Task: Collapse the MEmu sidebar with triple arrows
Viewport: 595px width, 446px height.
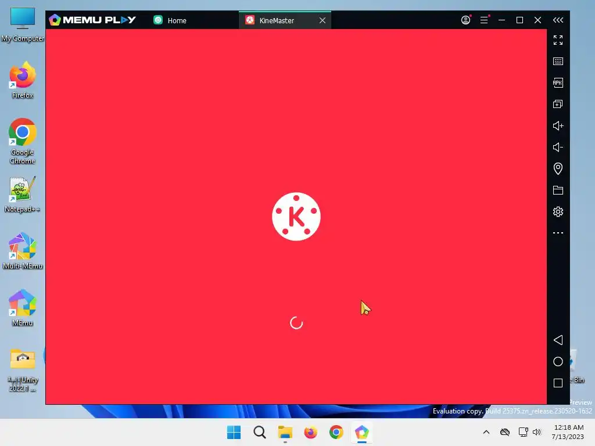Action: click(x=558, y=20)
